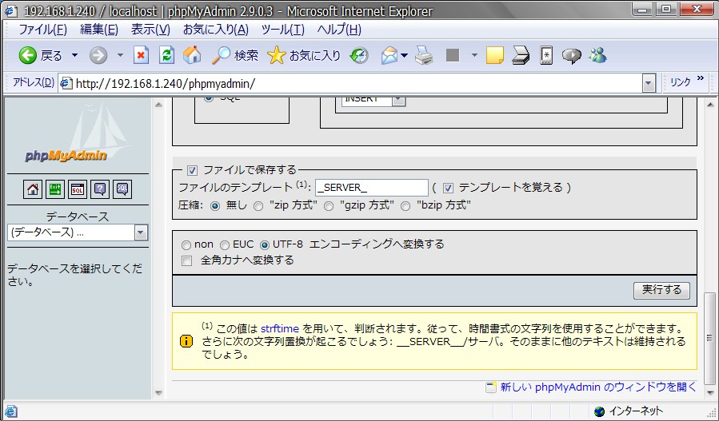Screen dimensions: 719x421
Task: Expand the リンク toolbar chevron
Action: click(701, 78)
